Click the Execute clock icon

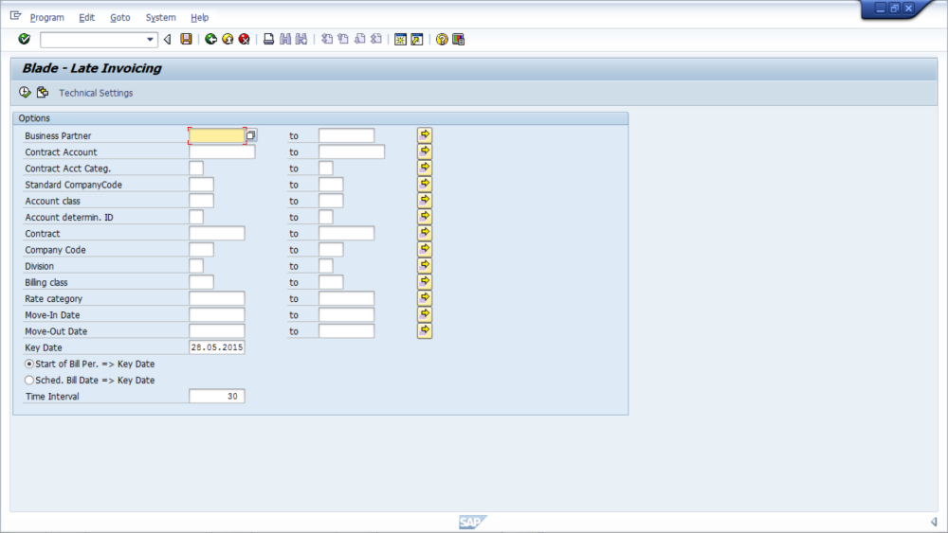point(25,93)
